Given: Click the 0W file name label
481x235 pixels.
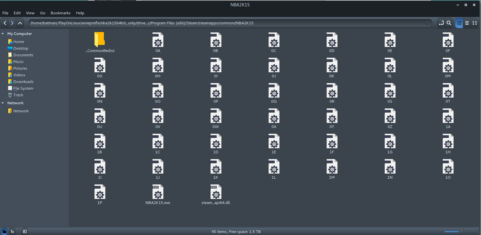Looking at the screenshot, I should [215, 127].
